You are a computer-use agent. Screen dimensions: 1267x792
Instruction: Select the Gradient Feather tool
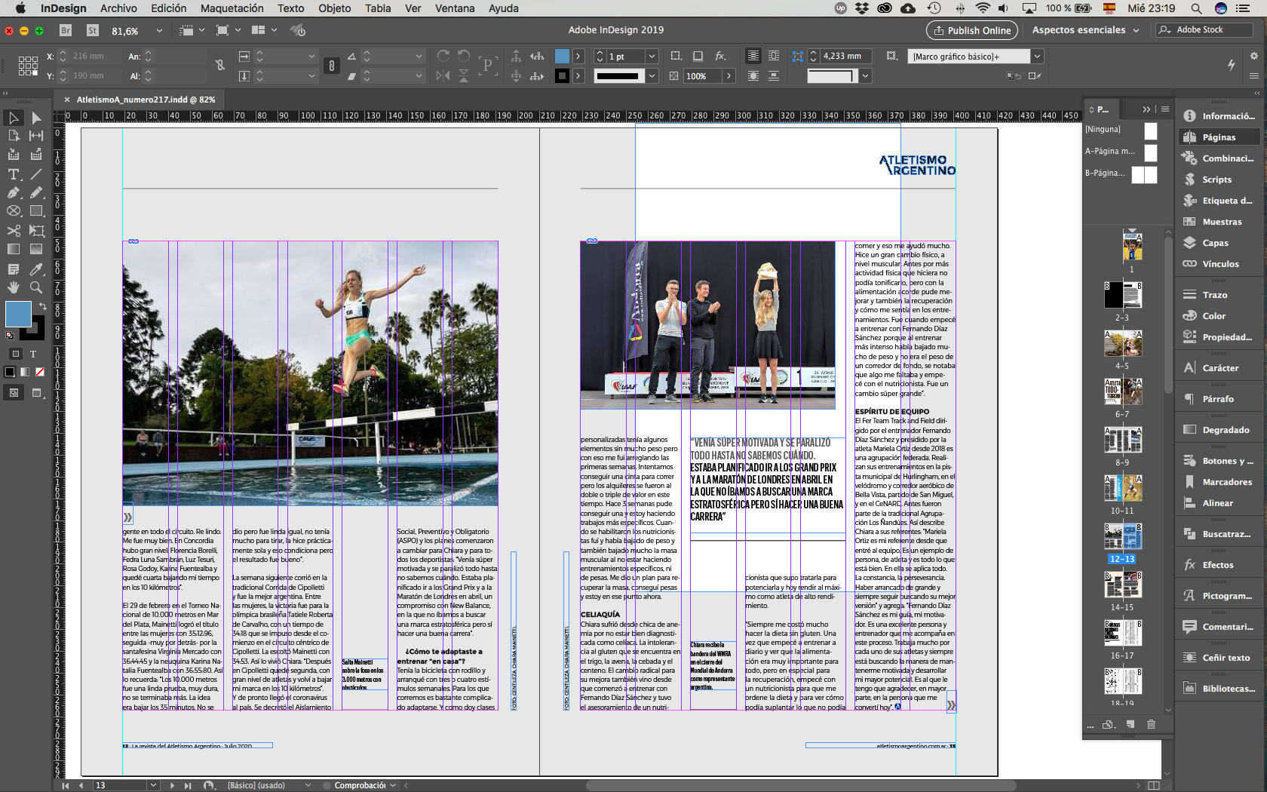[36, 249]
